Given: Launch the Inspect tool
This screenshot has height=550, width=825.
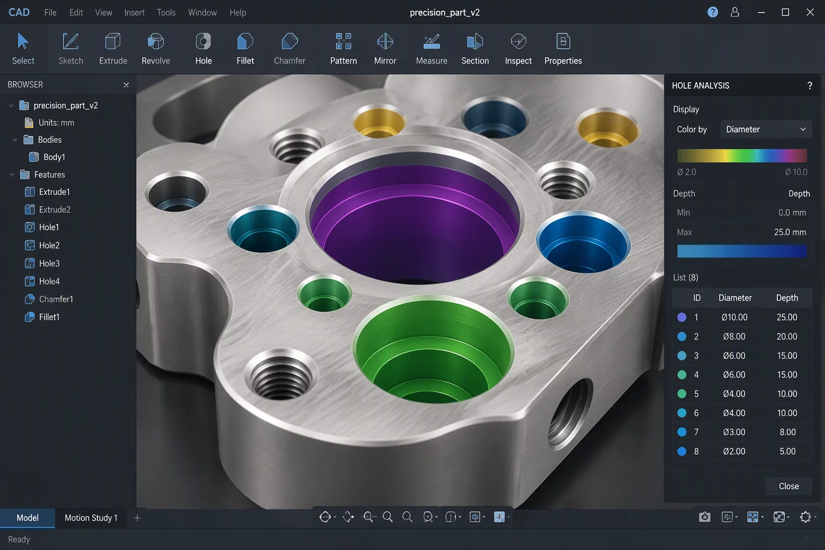Looking at the screenshot, I should tap(518, 49).
